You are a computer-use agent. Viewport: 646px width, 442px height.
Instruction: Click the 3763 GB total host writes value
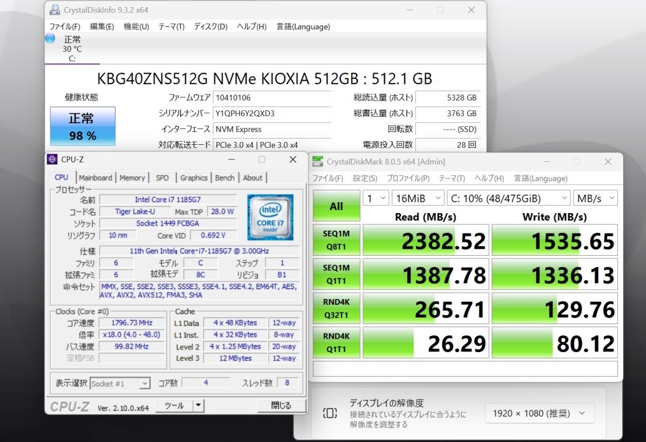pyautogui.click(x=448, y=113)
